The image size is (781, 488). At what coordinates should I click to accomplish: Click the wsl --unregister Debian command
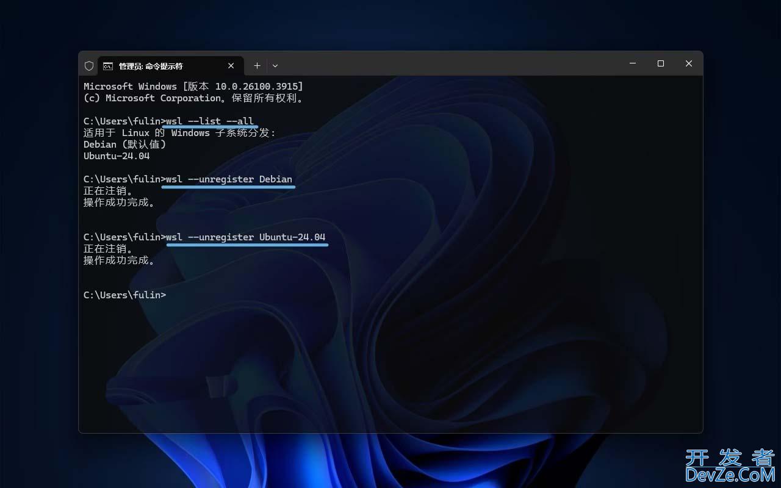point(229,179)
